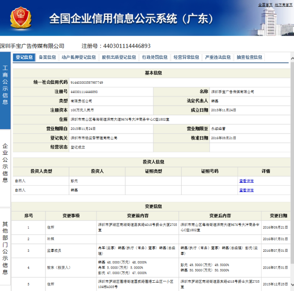Click the 投资人信息 section header
The image size is (294, 291).
tap(153, 162)
